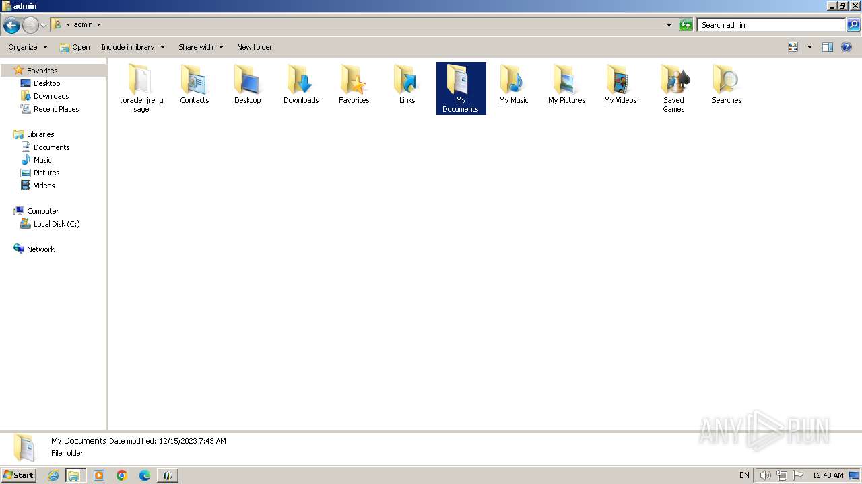Select the Desktop folder in file pane

coord(247,85)
